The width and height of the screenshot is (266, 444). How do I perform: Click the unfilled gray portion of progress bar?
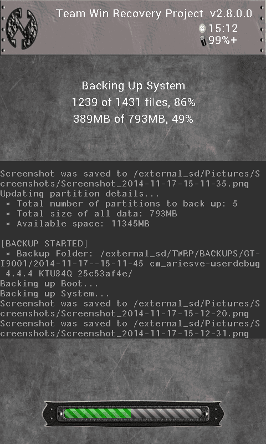[166, 413]
